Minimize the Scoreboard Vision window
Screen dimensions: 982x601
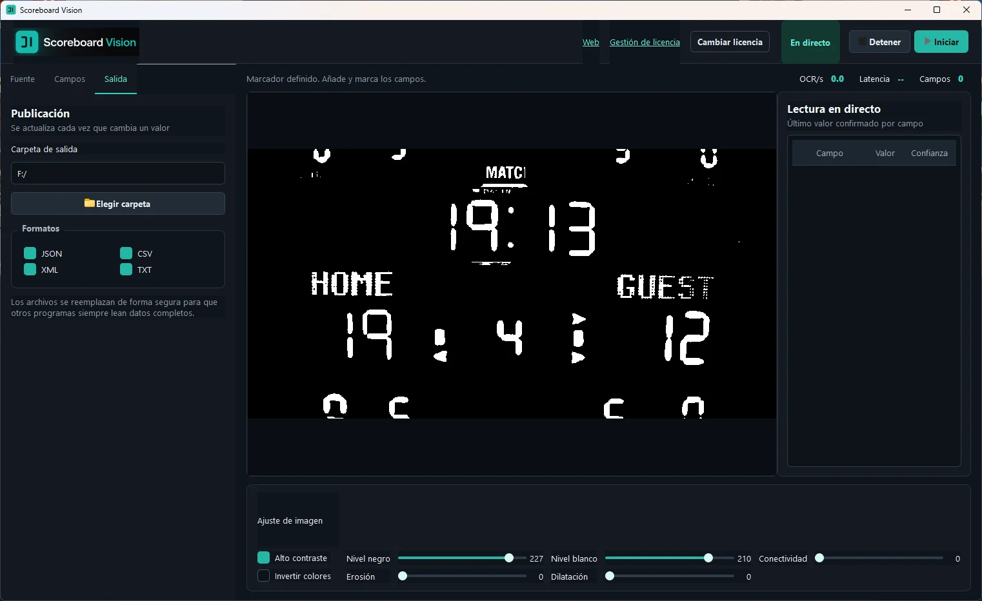pyautogui.click(x=908, y=10)
